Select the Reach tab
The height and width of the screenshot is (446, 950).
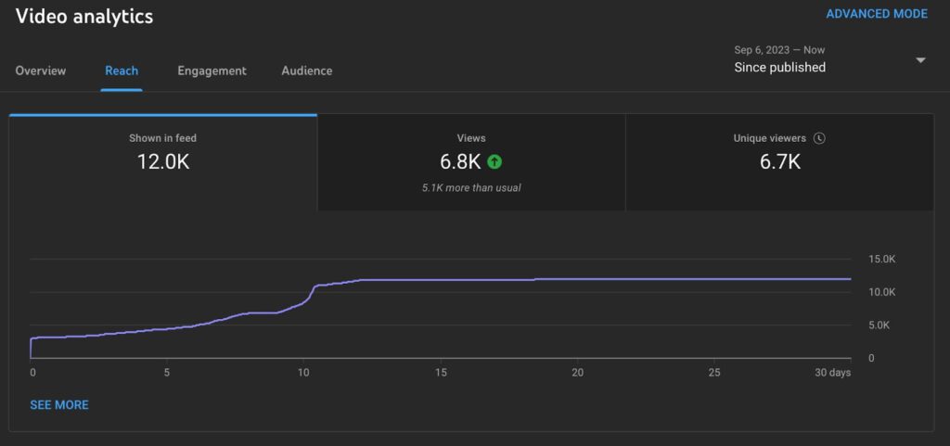[x=122, y=70]
